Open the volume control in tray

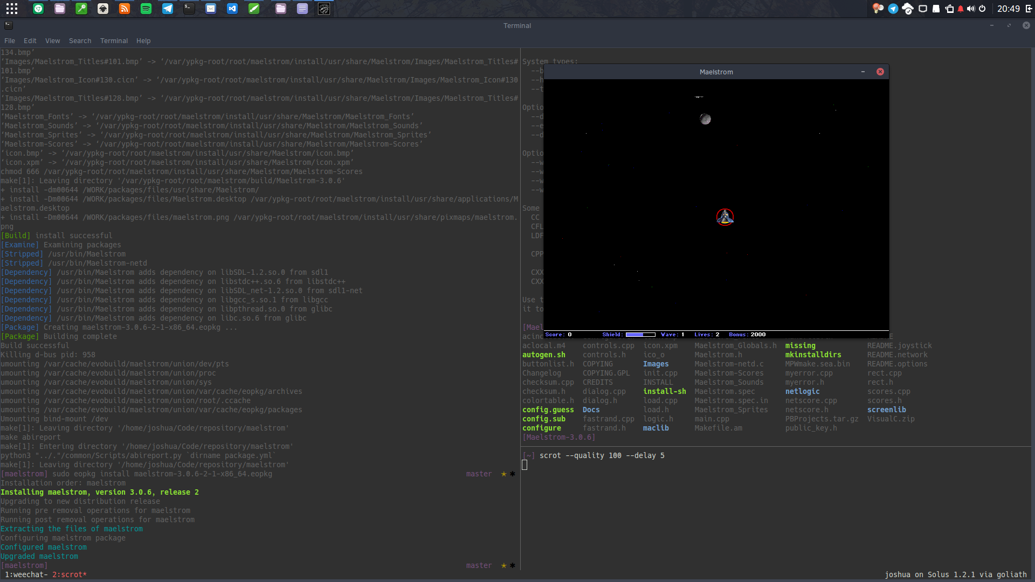tap(971, 9)
